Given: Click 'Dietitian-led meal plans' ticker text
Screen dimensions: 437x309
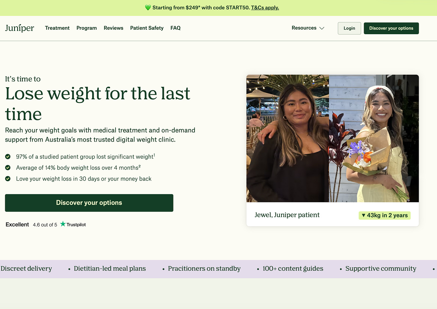Looking at the screenshot, I should 110,268.
